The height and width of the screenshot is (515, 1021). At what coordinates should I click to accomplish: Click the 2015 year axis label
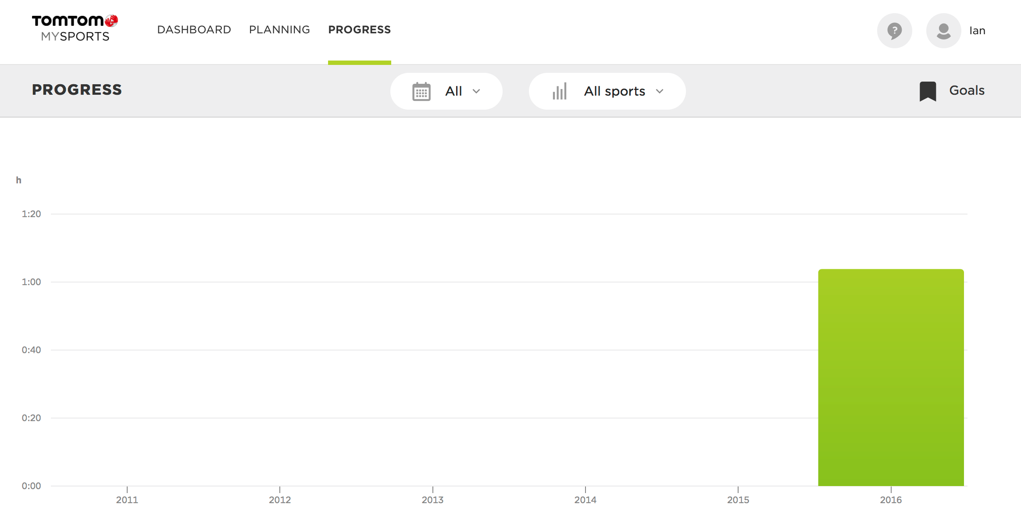(738, 500)
